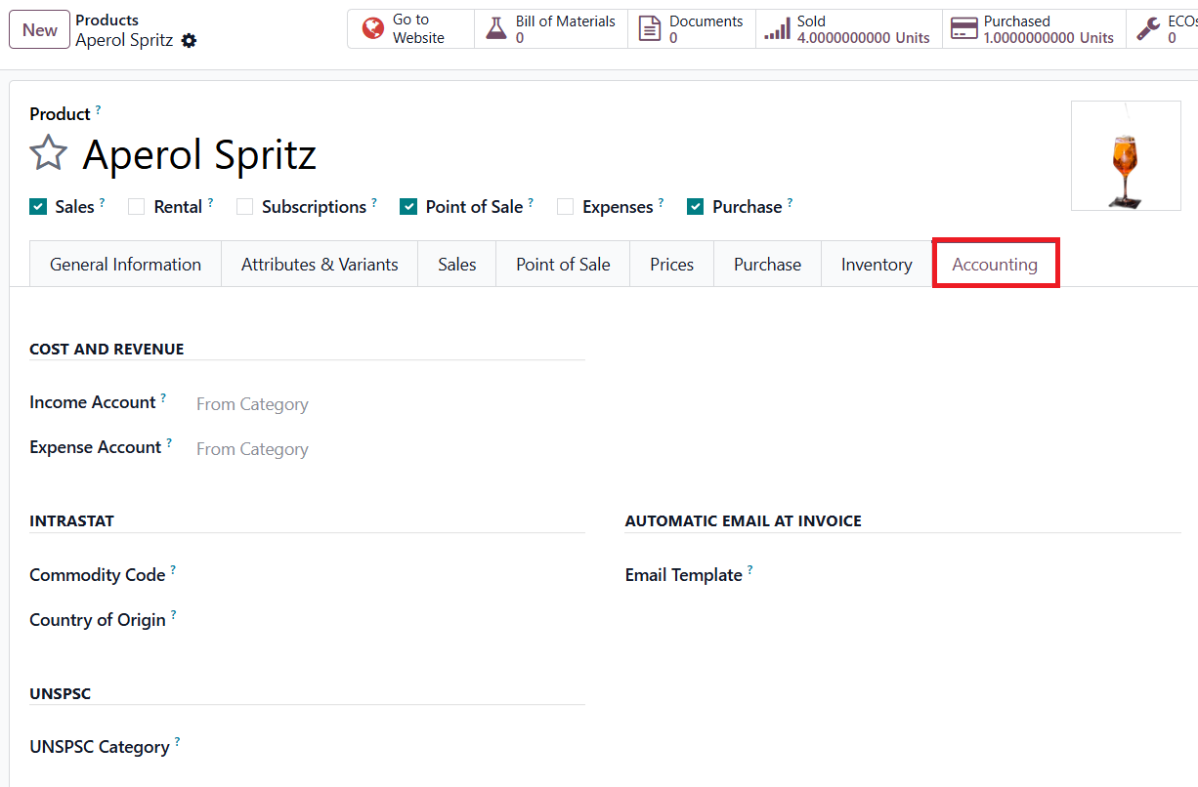
Task: Switch to the General Information tab
Action: (x=125, y=265)
